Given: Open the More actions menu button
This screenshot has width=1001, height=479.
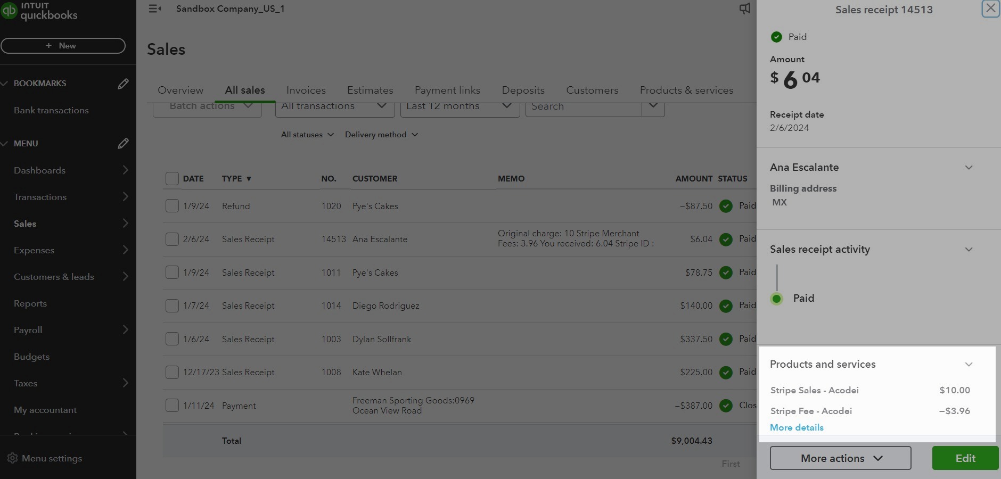Looking at the screenshot, I should click(x=840, y=458).
